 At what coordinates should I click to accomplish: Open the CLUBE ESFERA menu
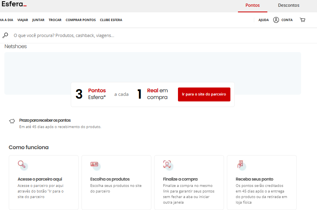[x=111, y=20]
